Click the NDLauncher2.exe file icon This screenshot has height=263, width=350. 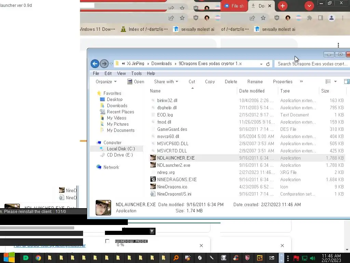coord(153,165)
